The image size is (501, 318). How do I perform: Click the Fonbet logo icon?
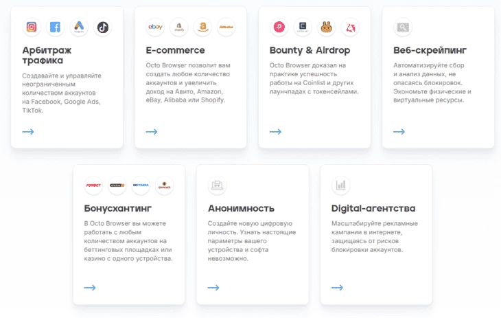(x=93, y=185)
